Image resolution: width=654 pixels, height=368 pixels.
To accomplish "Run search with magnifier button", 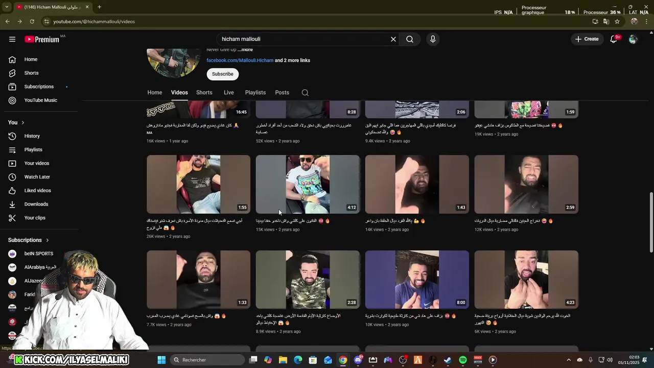I will pos(410,39).
